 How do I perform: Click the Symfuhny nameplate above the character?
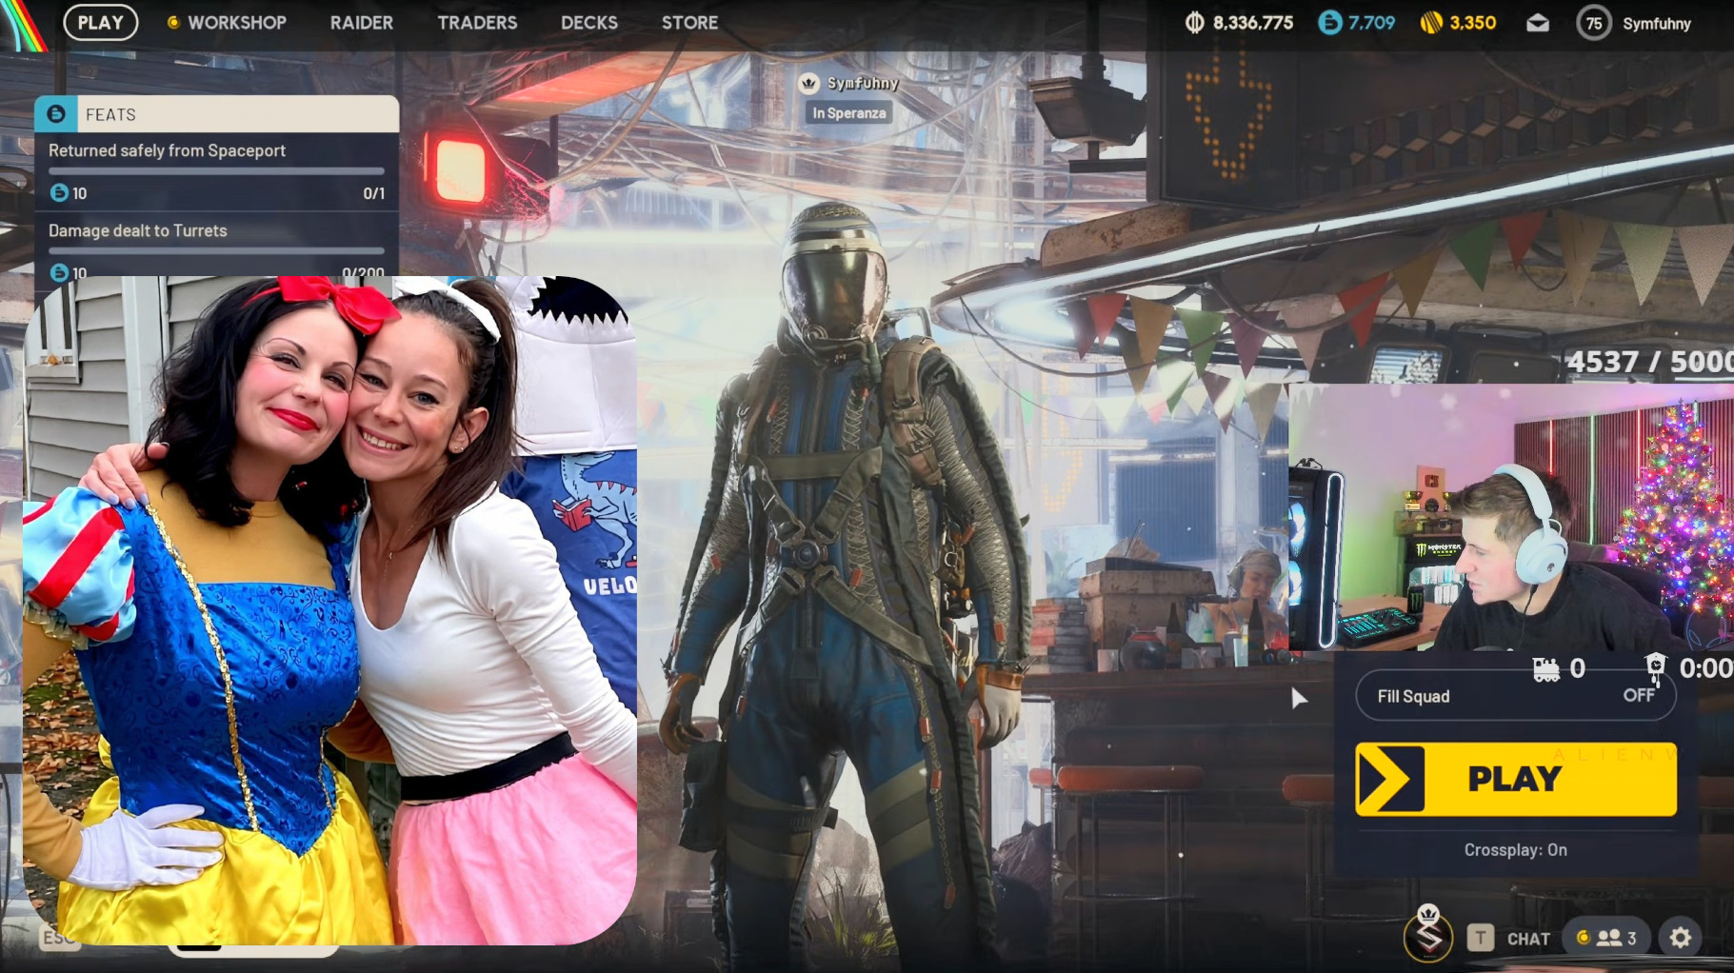[x=863, y=83]
